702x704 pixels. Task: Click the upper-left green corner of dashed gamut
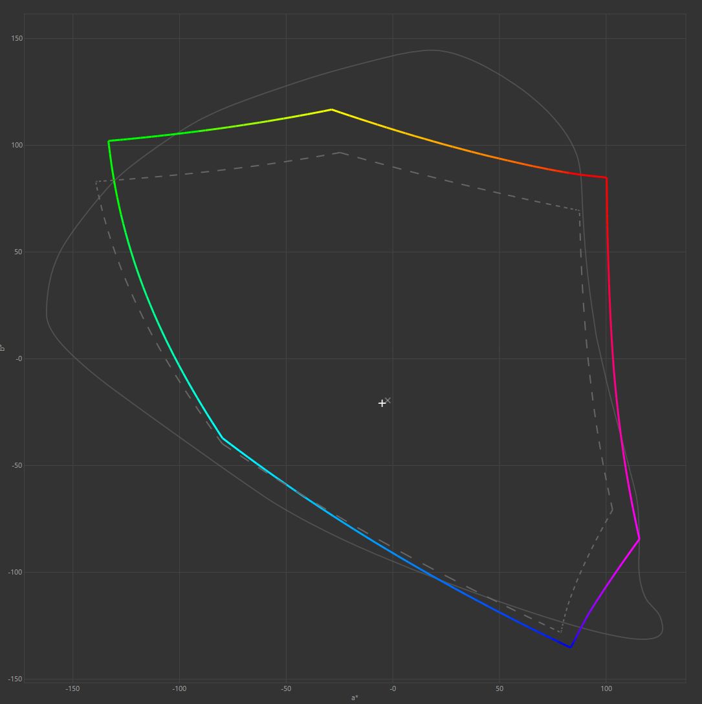click(96, 182)
